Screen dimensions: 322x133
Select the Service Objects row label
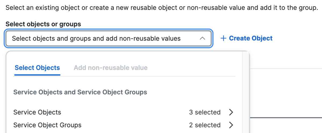[37, 112]
